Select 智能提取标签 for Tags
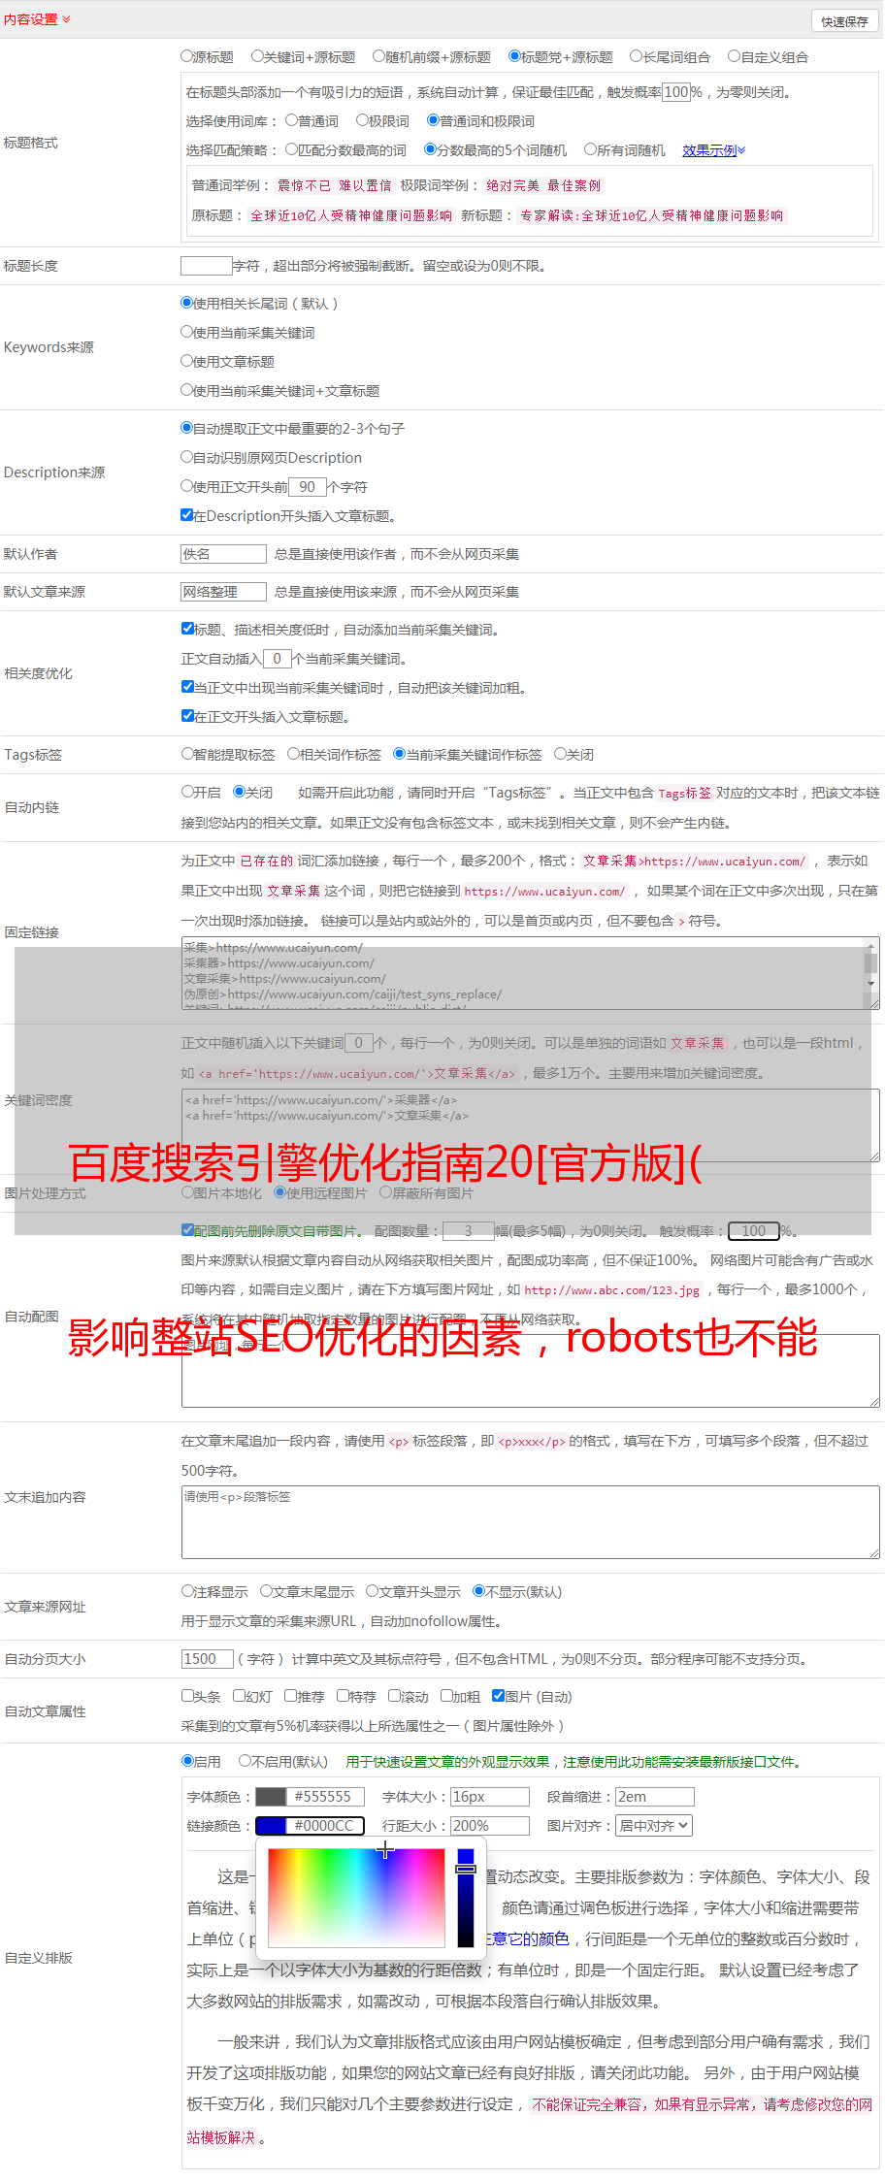The height and width of the screenshot is (2182, 885). click(x=188, y=754)
